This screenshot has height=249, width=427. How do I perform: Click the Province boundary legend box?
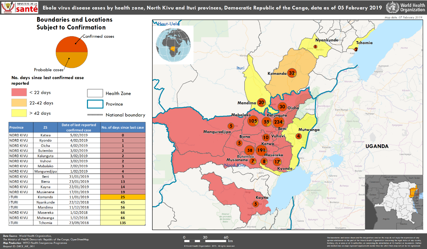coord(95,104)
